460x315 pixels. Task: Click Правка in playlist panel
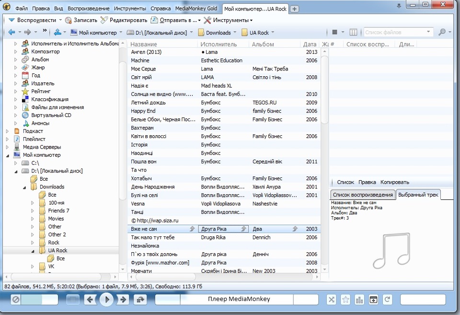pyautogui.click(x=367, y=182)
